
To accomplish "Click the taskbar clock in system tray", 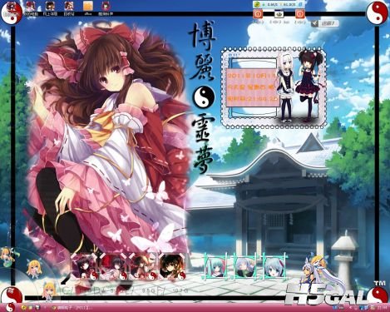I will coord(383,308).
